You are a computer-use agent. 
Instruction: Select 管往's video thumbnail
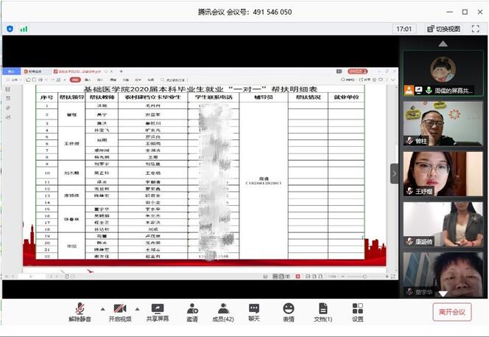(443, 122)
